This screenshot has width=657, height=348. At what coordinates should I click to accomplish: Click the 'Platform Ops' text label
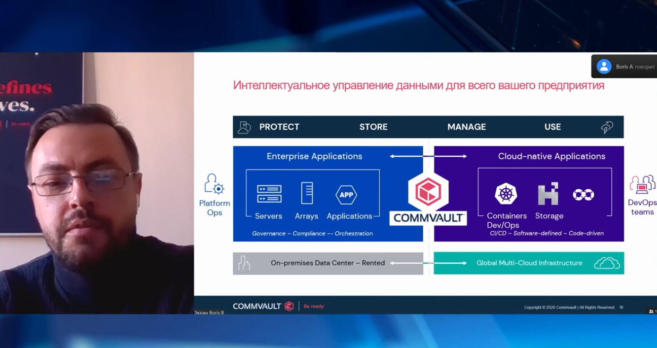(x=215, y=208)
